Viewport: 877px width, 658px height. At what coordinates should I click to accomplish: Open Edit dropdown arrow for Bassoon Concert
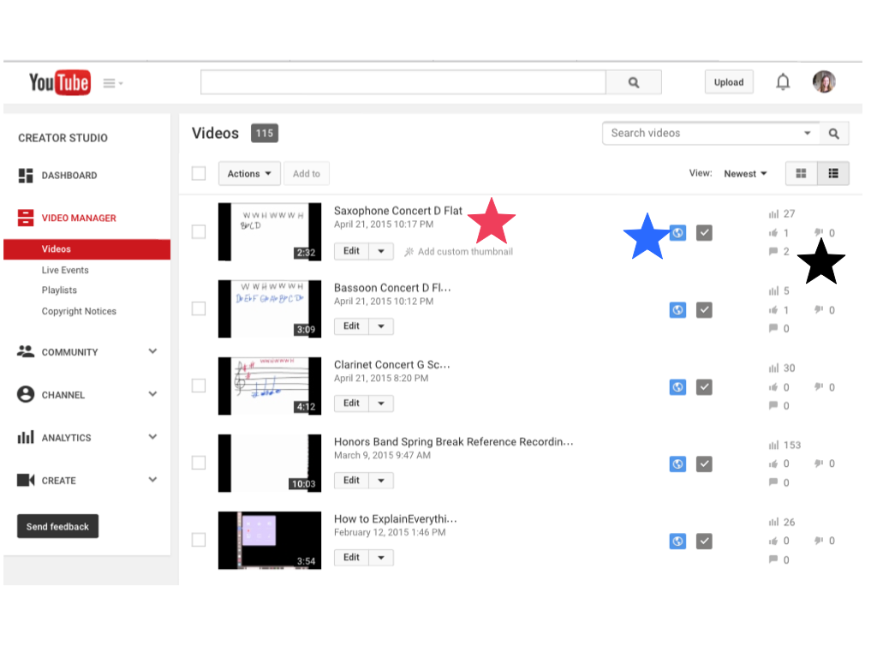click(x=381, y=326)
